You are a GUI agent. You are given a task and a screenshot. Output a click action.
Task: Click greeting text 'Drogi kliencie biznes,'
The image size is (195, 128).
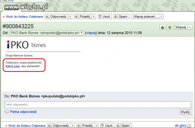tap(19, 55)
